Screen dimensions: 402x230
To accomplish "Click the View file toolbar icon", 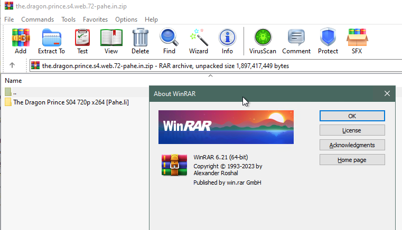I will tap(111, 41).
